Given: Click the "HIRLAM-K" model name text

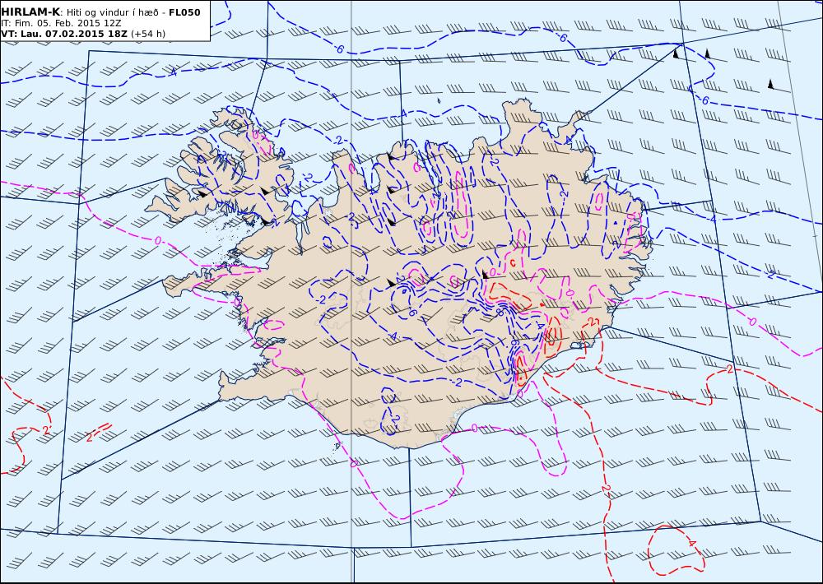Looking at the screenshot, I should pyautogui.click(x=30, y=12).
